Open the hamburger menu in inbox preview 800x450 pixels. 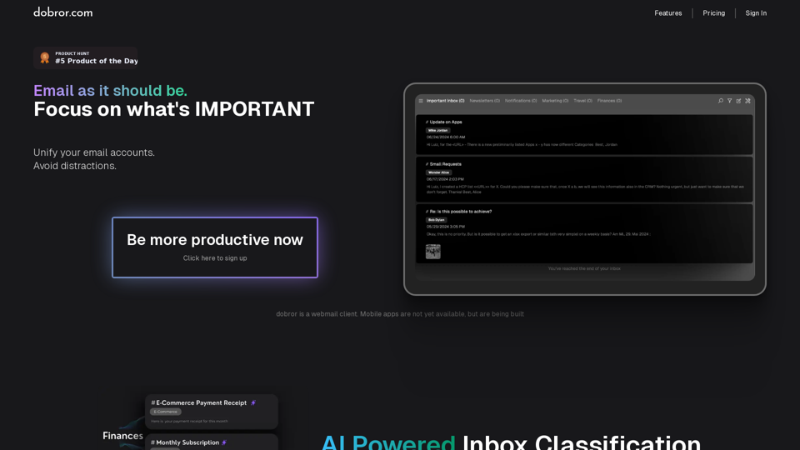point(421,101)
